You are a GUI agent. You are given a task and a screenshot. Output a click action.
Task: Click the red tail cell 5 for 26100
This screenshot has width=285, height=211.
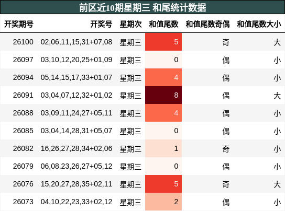pos(163,42)
